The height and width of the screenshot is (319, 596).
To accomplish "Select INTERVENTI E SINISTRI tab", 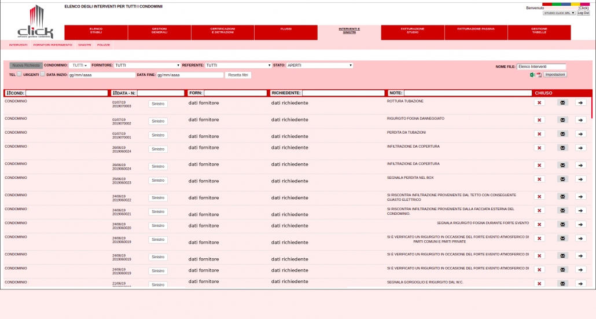I will (x=349, y=32).
